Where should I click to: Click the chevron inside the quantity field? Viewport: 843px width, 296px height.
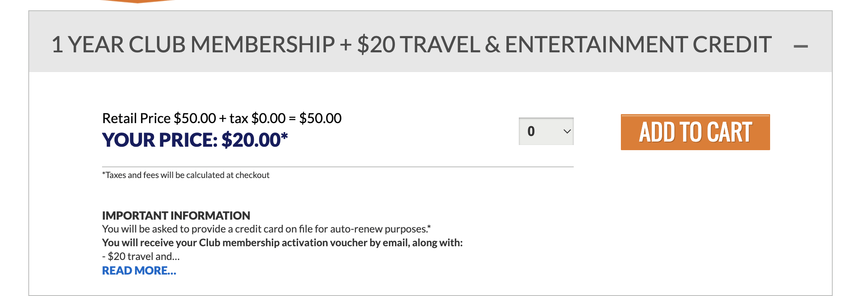click(566, 131)
